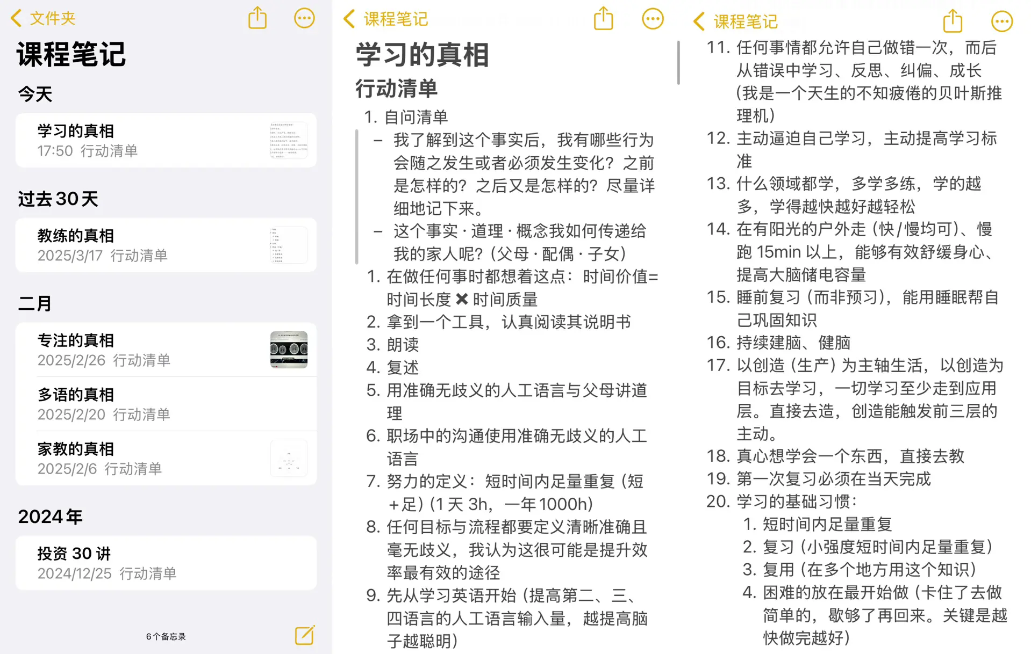Go back to 文件夹 folder list

click(43, 18)
